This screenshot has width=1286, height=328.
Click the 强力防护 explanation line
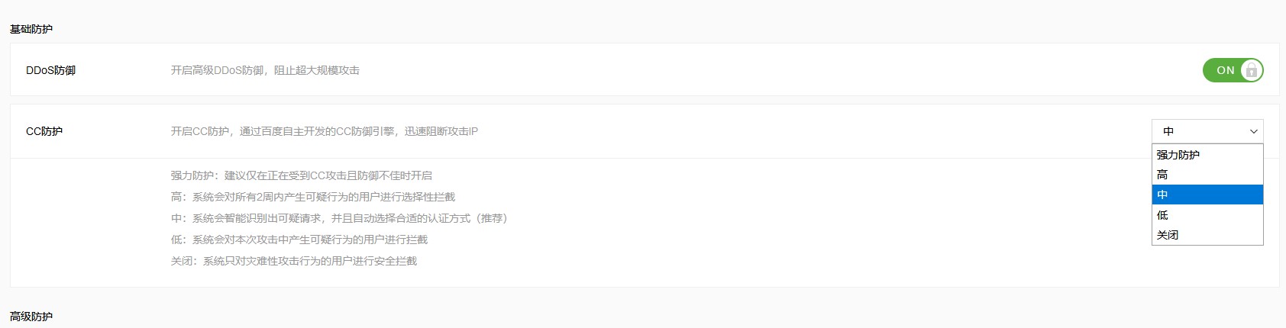click(302, 175)
